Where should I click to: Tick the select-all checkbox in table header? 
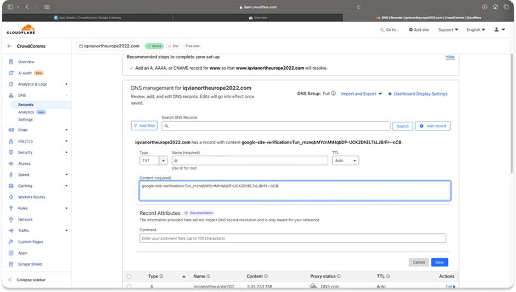pyautogui.click(x=129, y=276)
